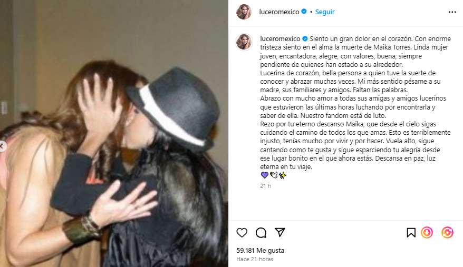
Task: Open the three-dot more options menu
Action: point(452,12)
